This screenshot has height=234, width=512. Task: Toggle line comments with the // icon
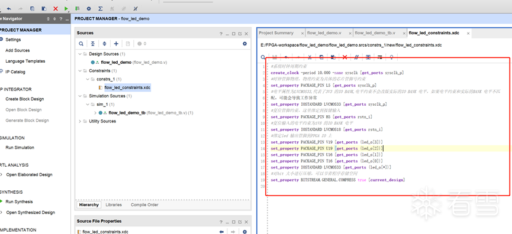click(x=356, y=57)
